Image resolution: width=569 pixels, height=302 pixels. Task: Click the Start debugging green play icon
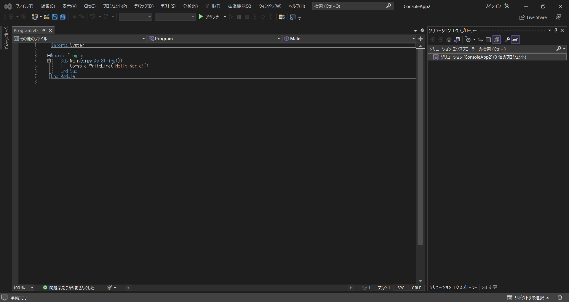(x=201, y=17)
